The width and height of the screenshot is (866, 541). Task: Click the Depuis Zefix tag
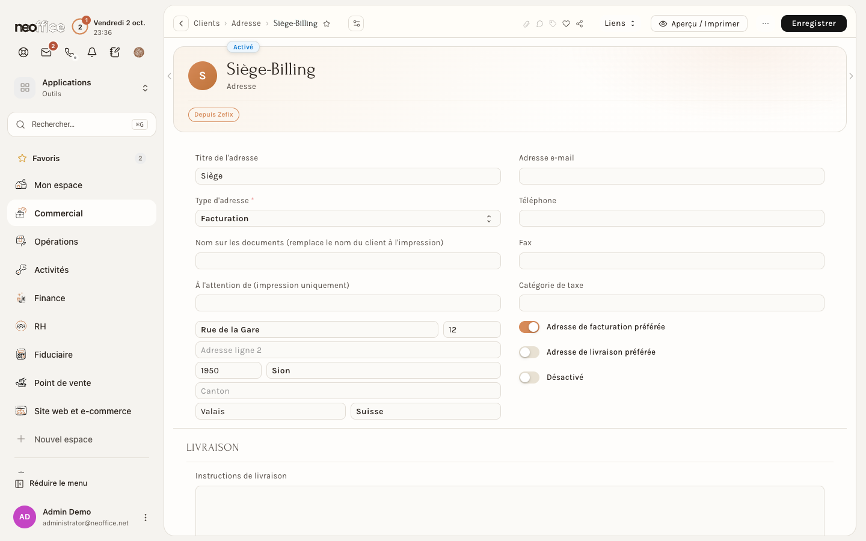(x=213, y=115)
